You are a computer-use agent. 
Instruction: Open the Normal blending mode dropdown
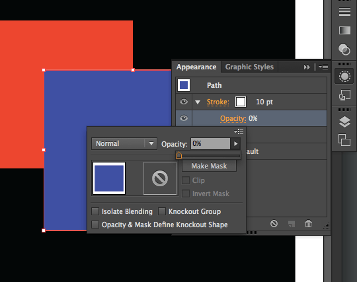coord(124,143)
